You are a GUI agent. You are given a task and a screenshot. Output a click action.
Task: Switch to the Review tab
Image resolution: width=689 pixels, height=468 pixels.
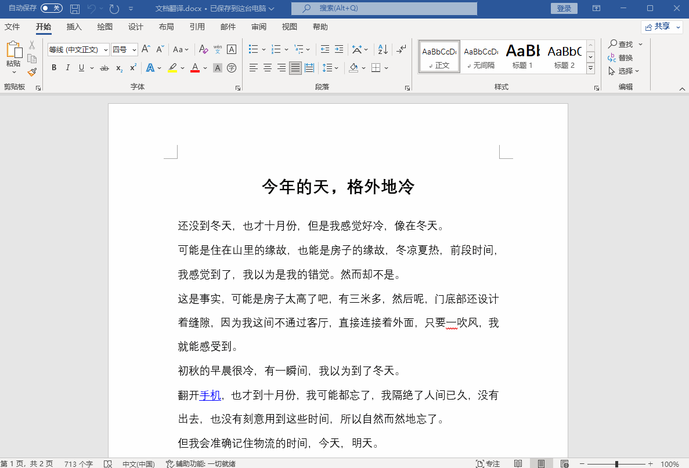tap(259, 27)
